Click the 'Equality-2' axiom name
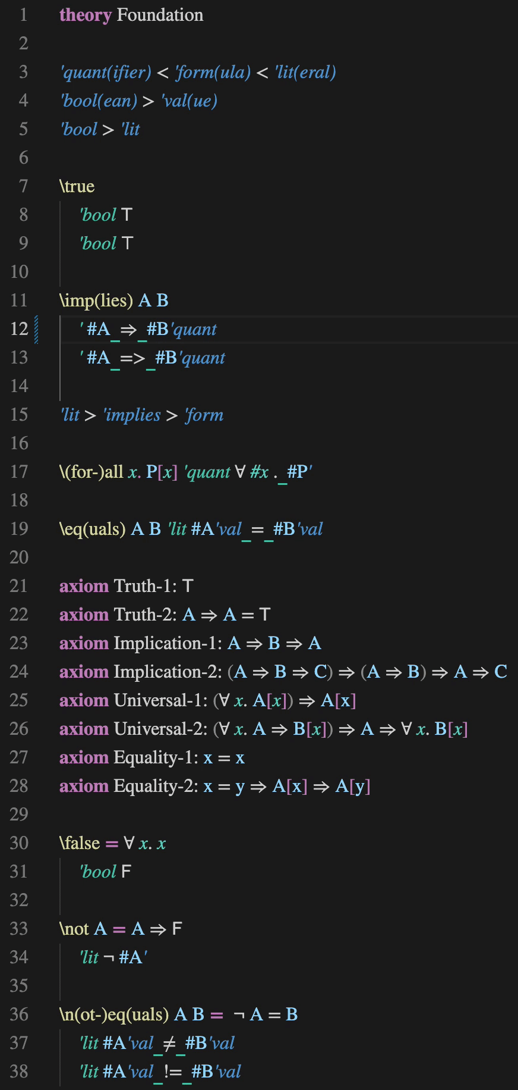This screenshot has width=518, height=1090. click(x=156, y=786)
